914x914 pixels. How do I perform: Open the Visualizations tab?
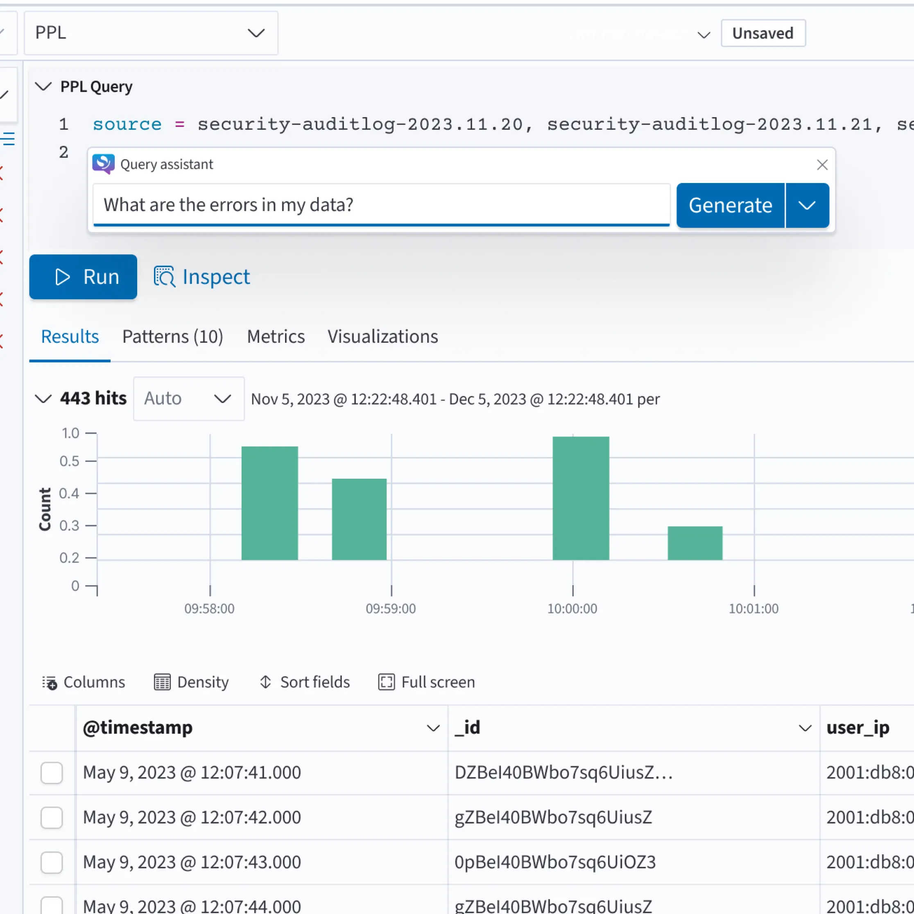pos(383,337)
